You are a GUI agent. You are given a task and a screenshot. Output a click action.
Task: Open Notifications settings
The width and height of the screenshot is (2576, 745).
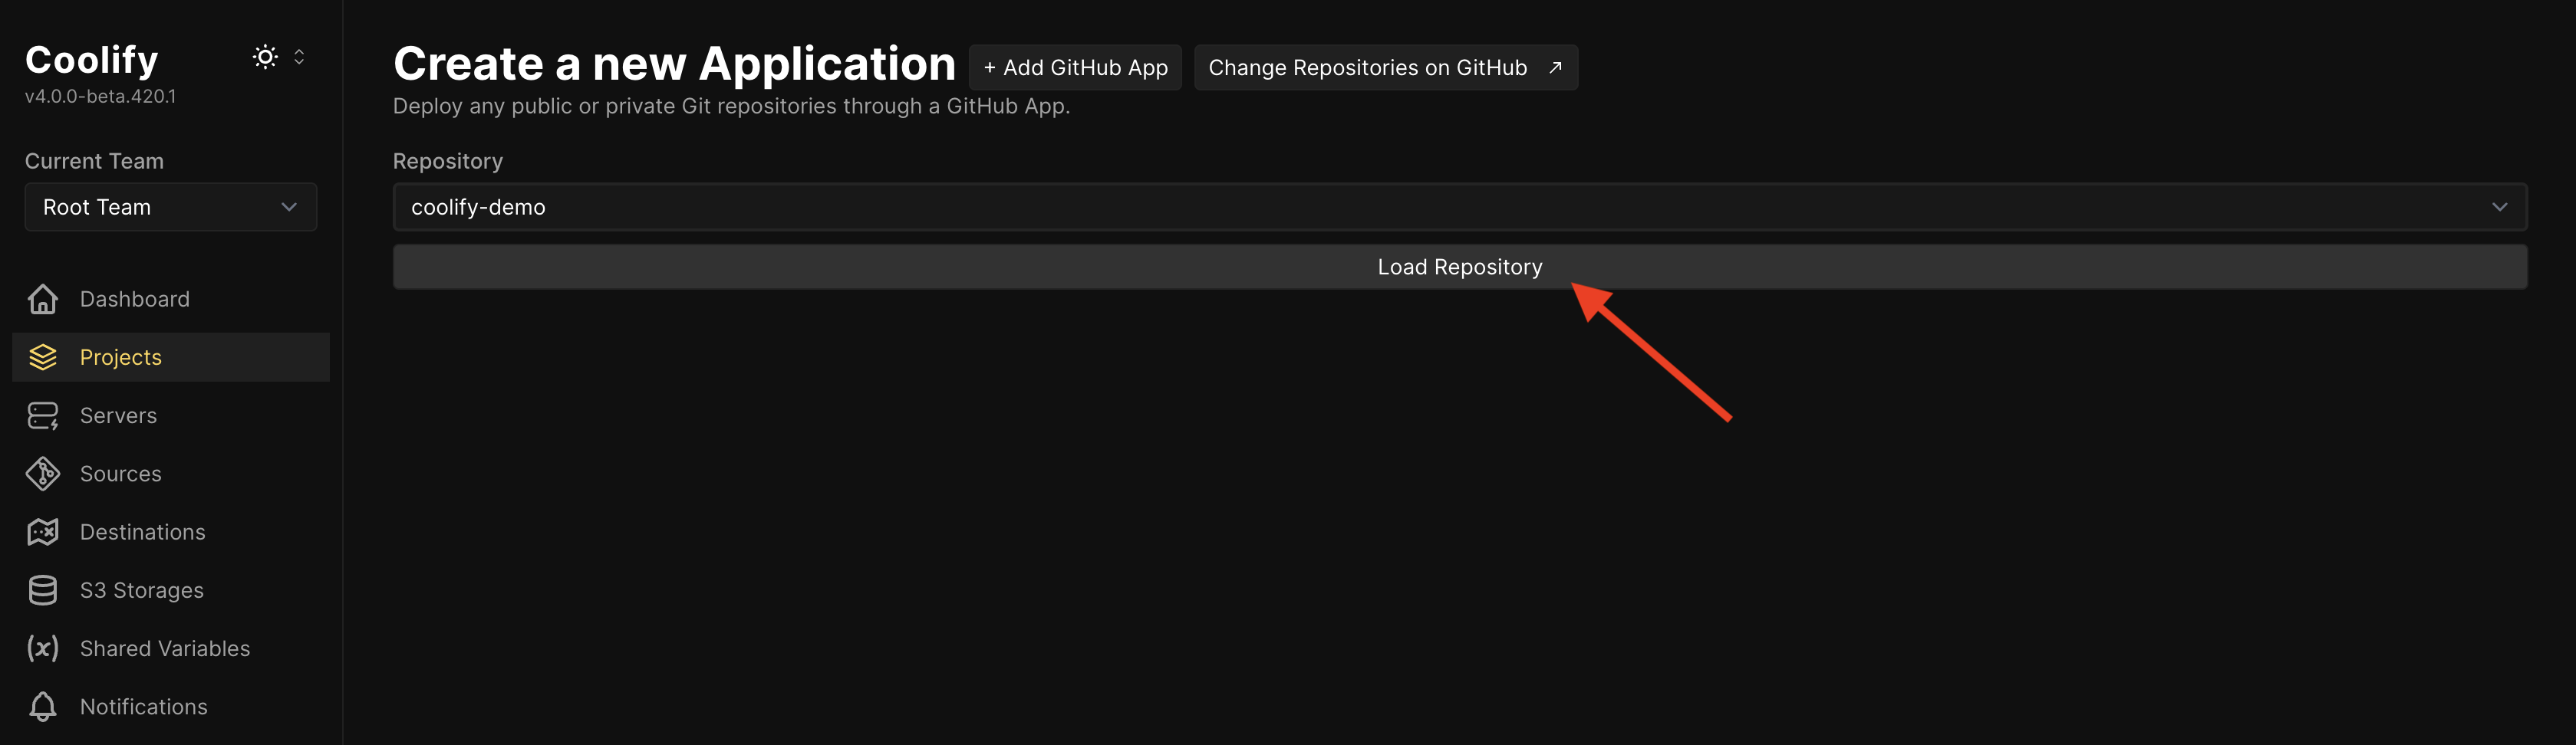(x=171, y=706)
